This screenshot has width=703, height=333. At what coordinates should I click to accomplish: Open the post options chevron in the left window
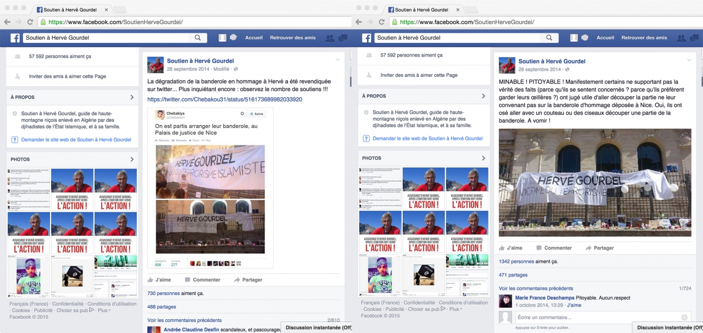click(x=338, y=59)
